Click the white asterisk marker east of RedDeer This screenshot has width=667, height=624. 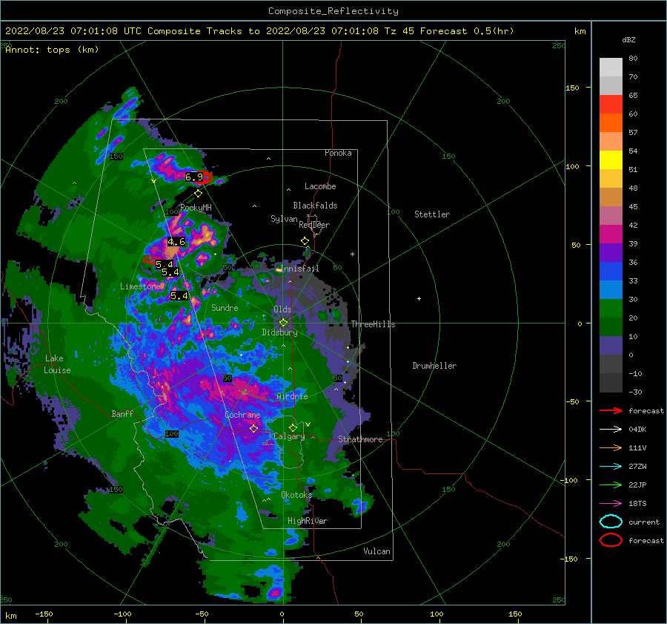[352, 254]
